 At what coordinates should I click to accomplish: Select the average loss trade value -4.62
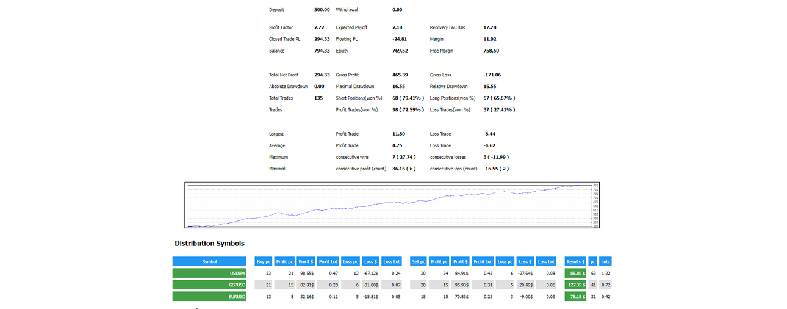(x=490, y=145)
